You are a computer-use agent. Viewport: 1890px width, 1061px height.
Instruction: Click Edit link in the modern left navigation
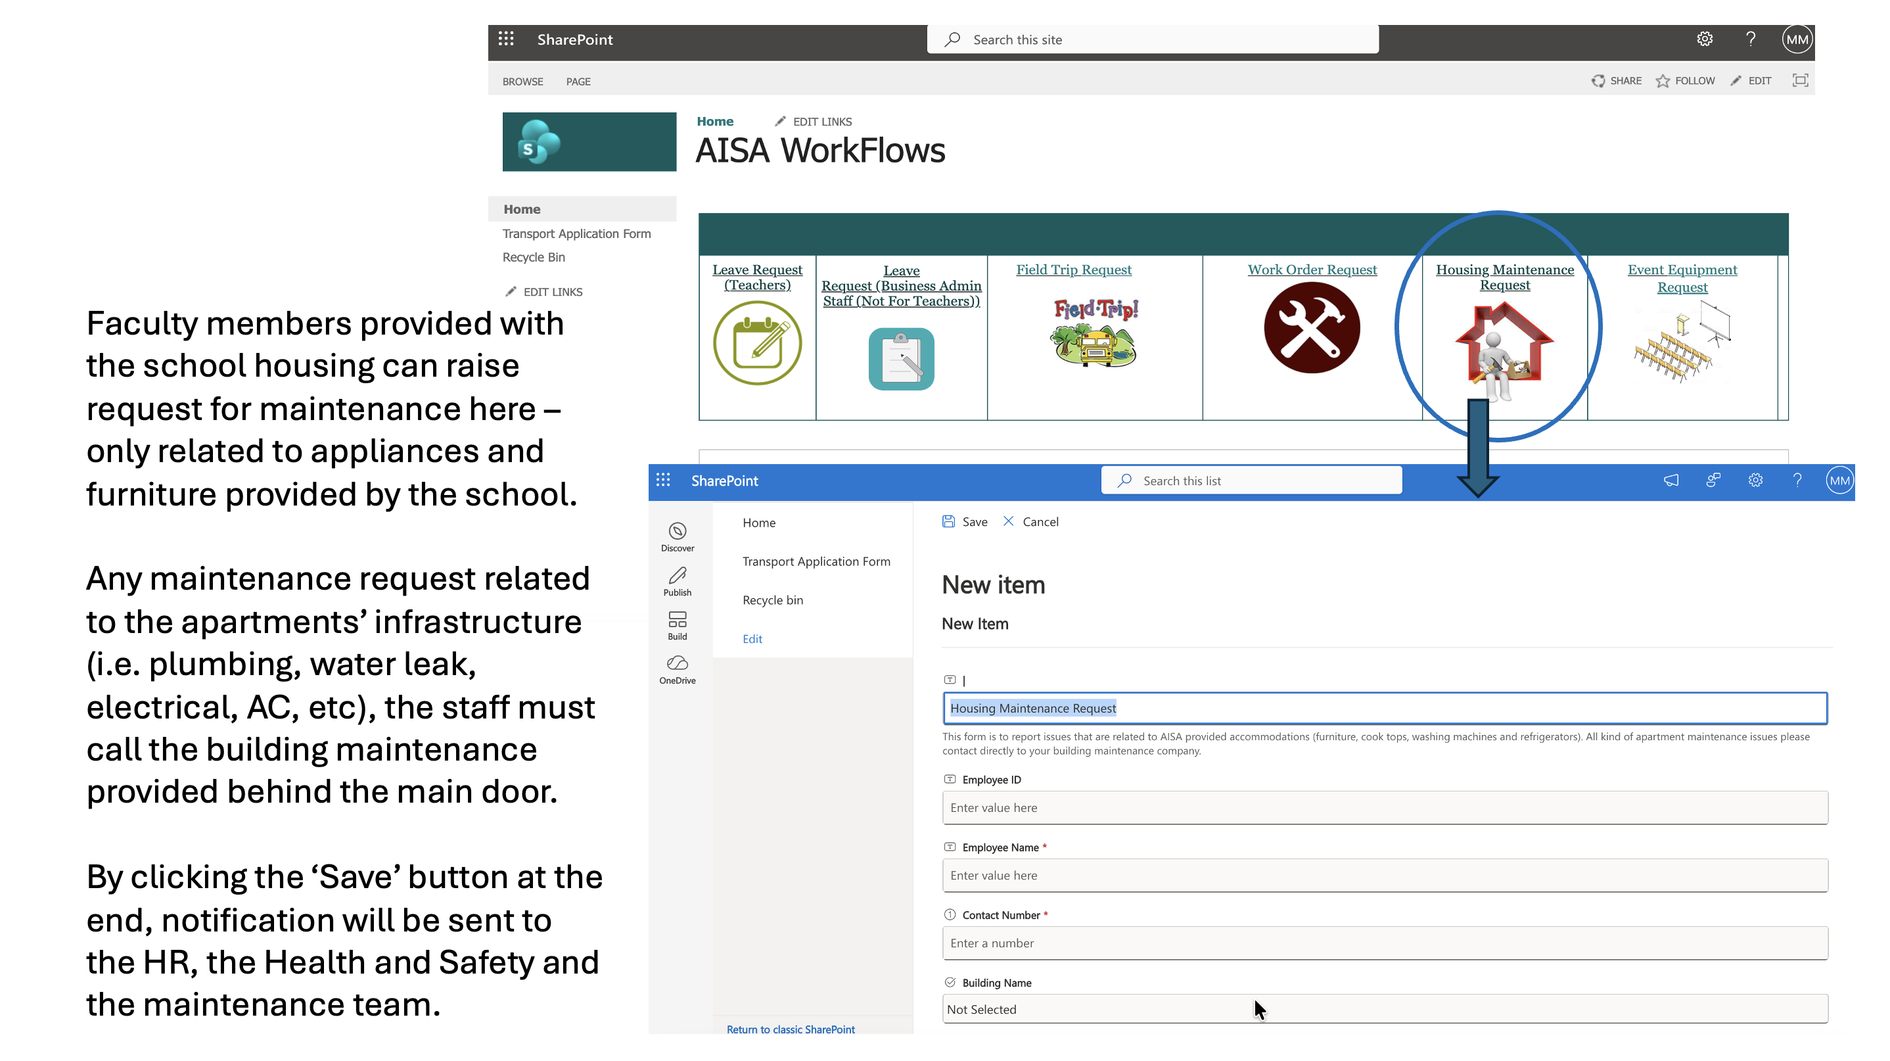[x=752, y=639]
